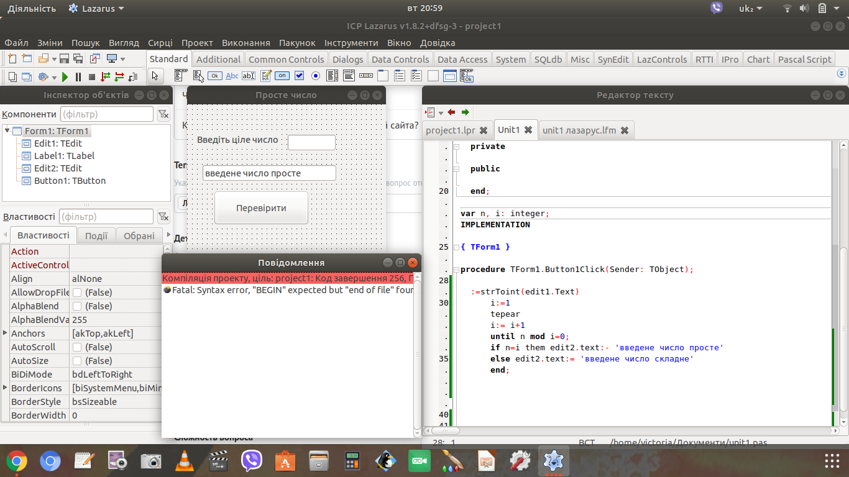Click the empty edit box beside 'Введіть ціле число'
Viewport: 849px width, 477px height.
[x=311, y=142]
